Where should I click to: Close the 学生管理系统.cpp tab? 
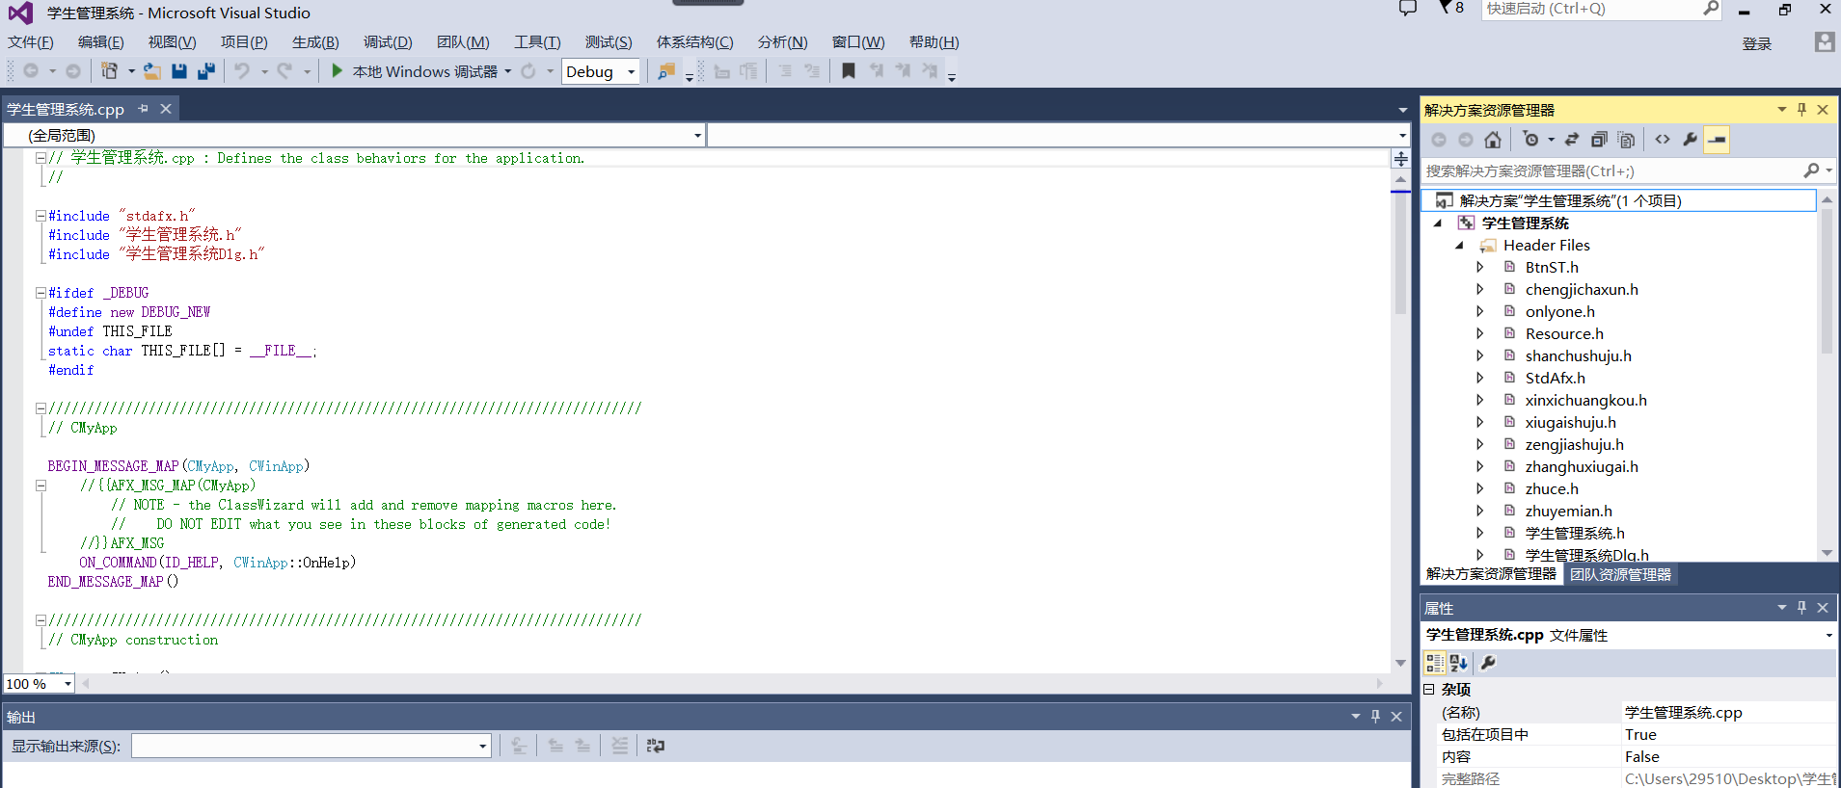166,109
